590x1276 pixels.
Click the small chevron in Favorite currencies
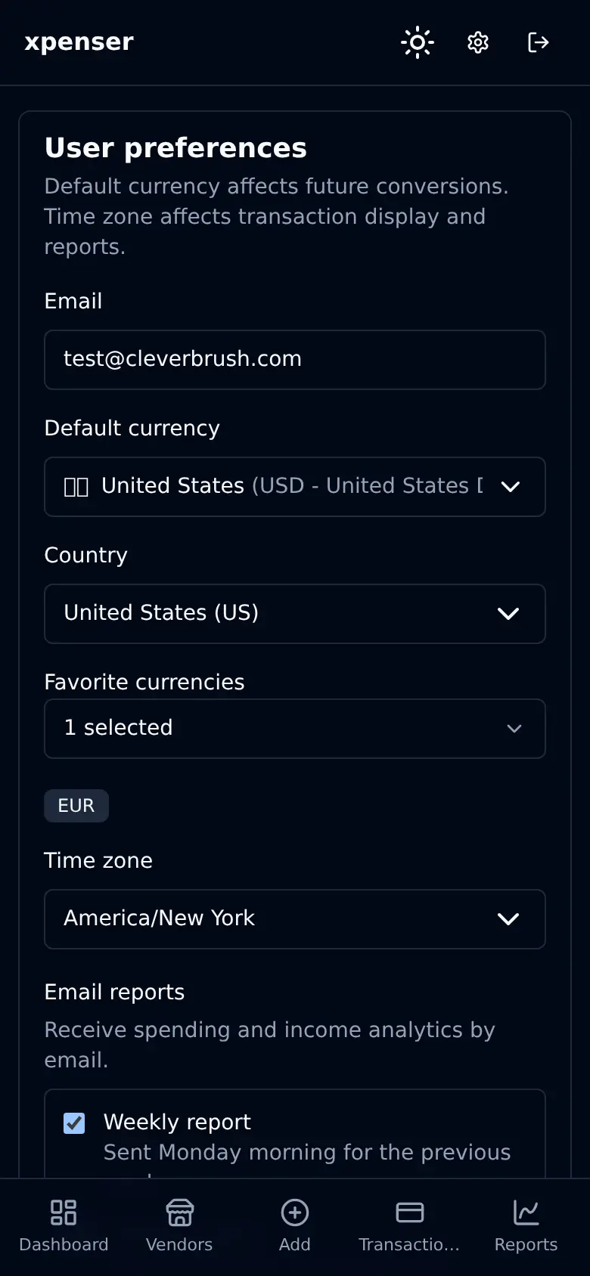click(514, 729)
